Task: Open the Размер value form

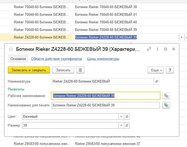Action: click(x=127, y=125)
